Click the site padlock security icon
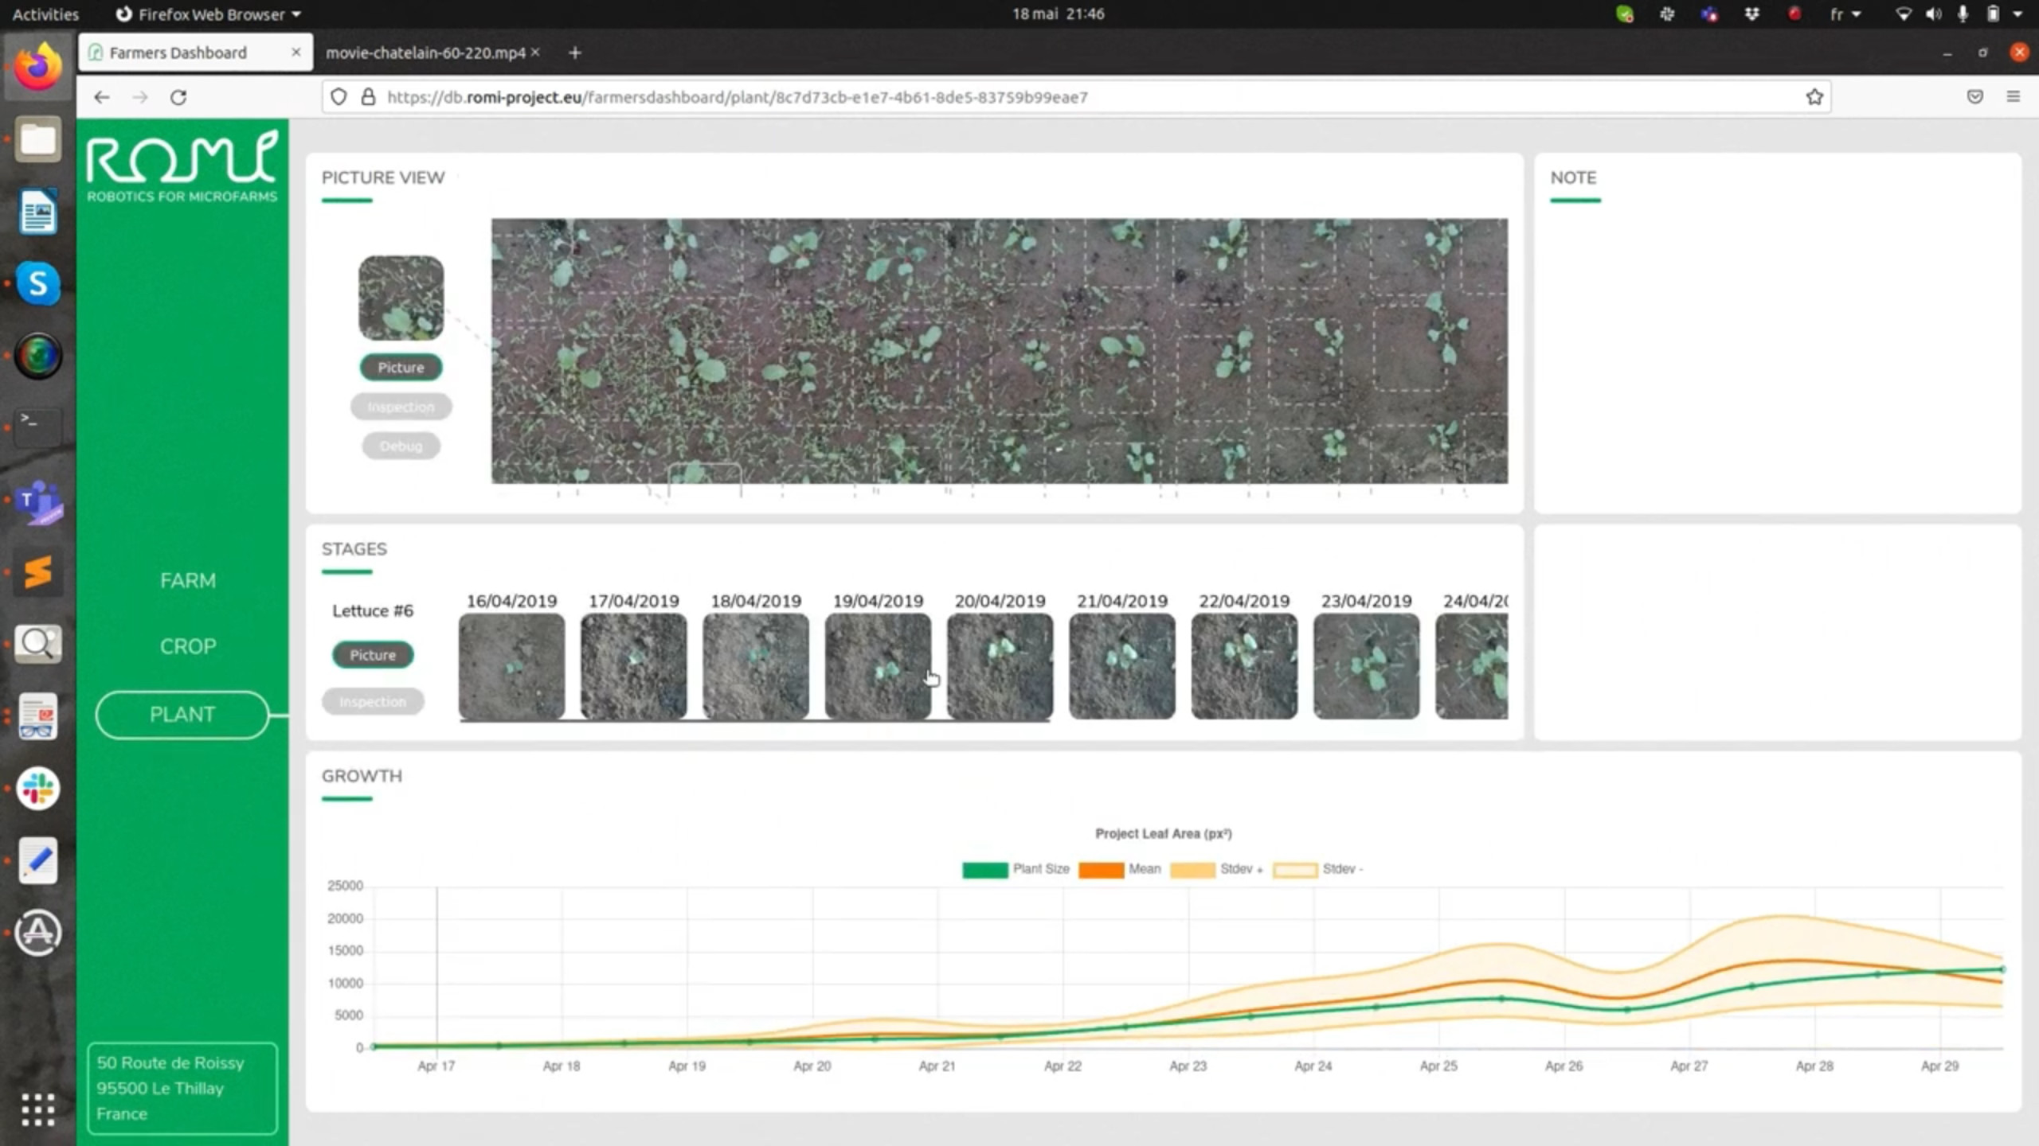The height and width of the screenshot is (1146, 2039). point(368,97)
